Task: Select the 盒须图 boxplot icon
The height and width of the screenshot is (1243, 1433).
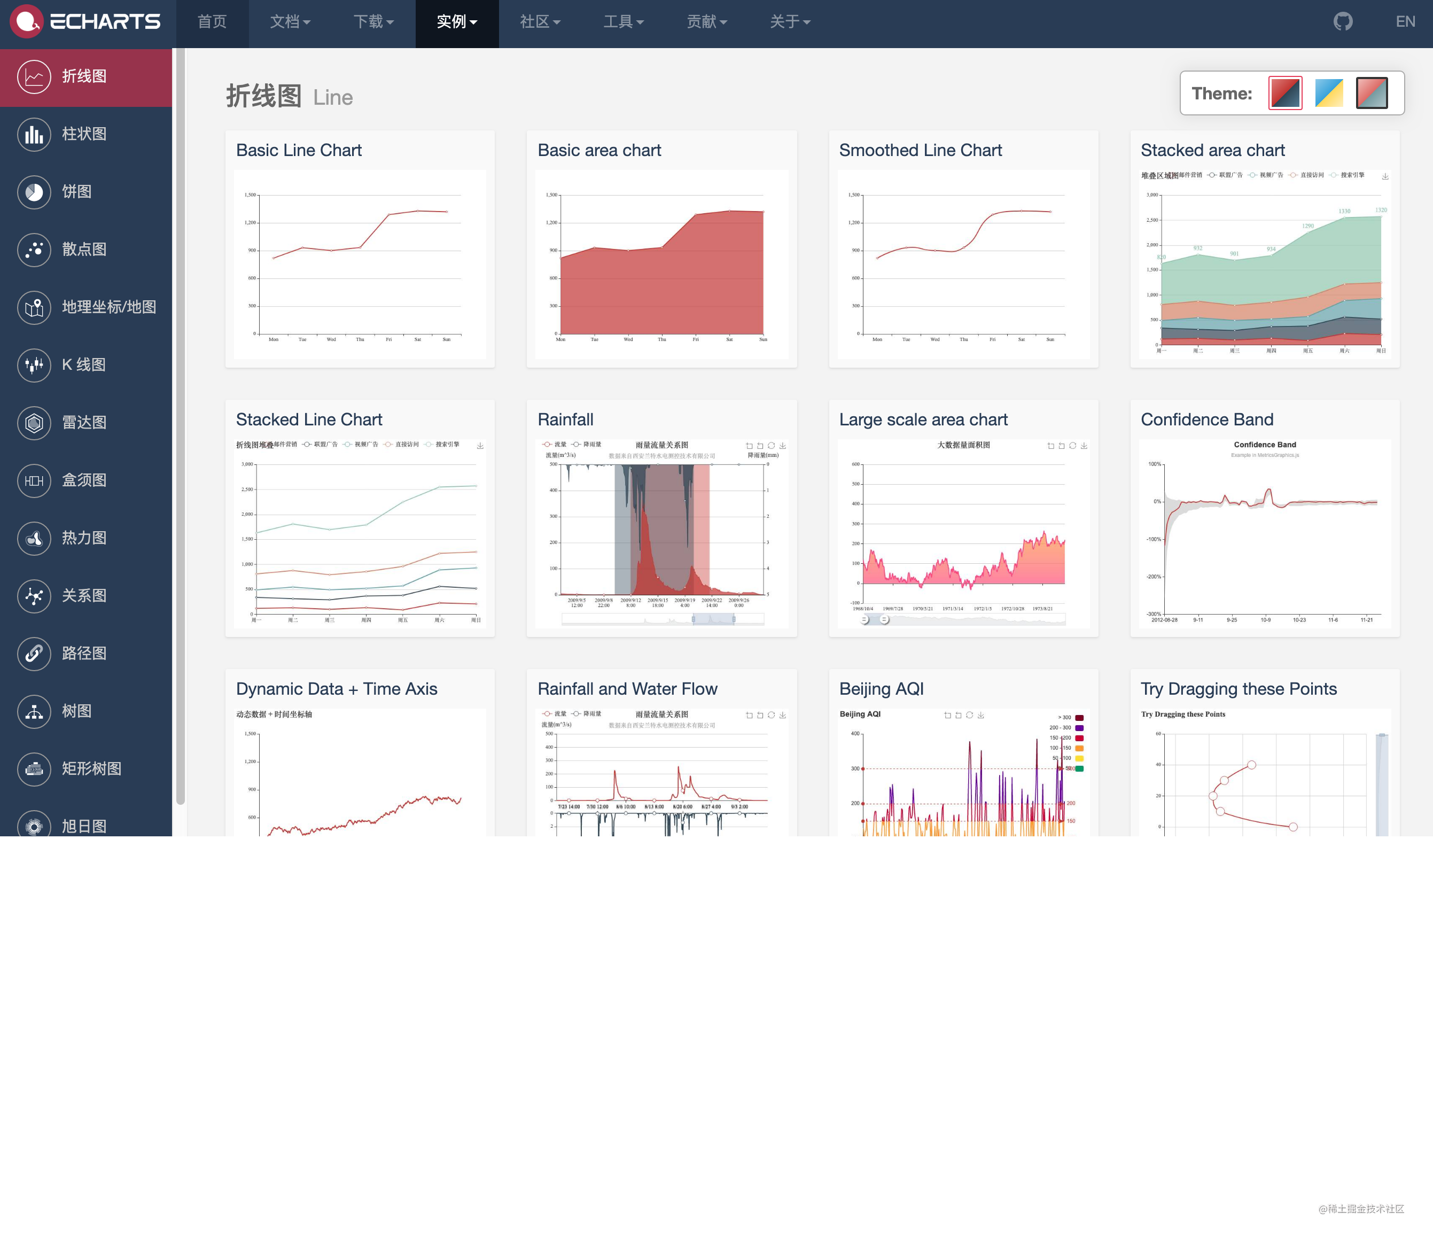Action: tap(34, 480)
